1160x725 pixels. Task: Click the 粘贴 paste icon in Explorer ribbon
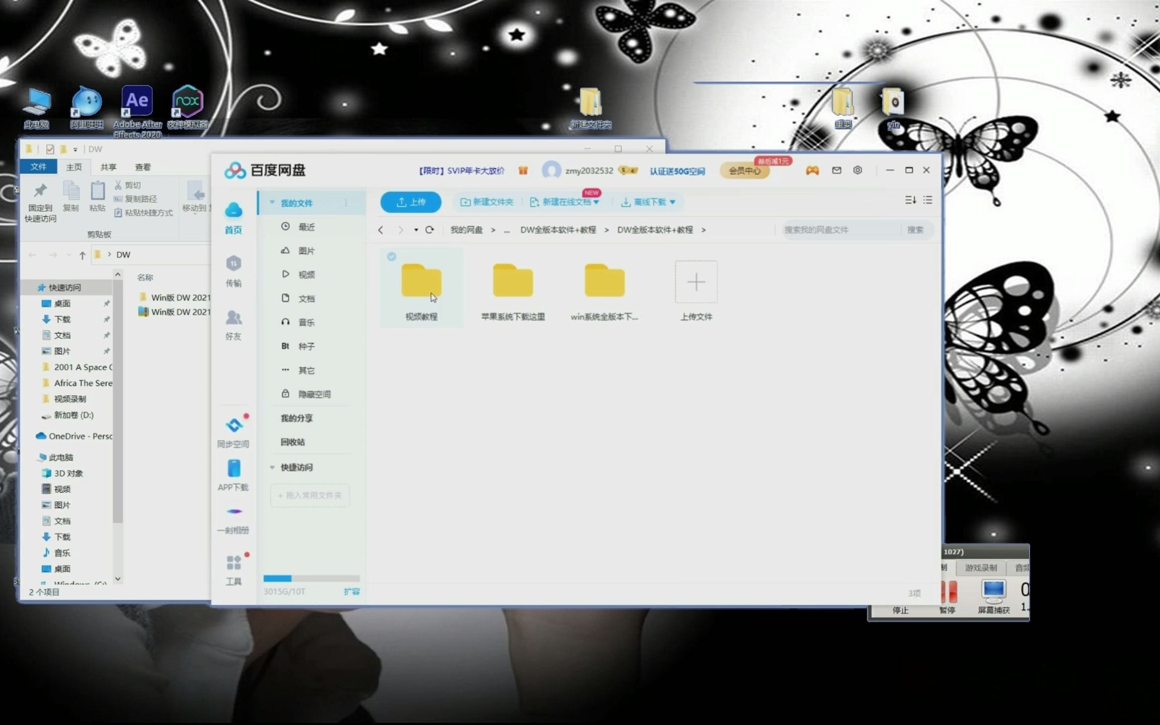(x=97, y=196)
